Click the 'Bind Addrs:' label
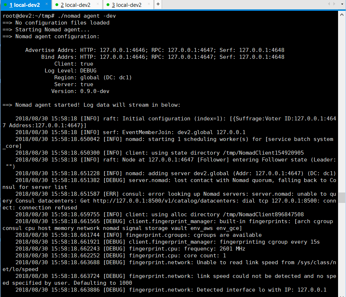This screenshot has width=346, height=297. pyautogui.click(x=59, y=57)
